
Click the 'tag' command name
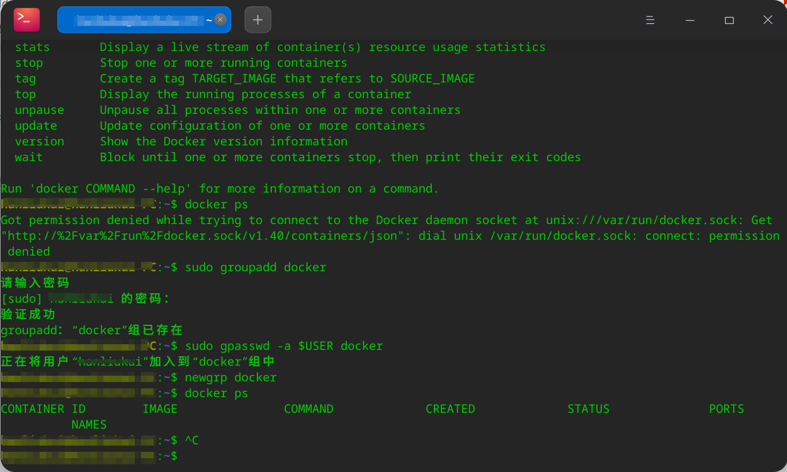pos(25,79)
